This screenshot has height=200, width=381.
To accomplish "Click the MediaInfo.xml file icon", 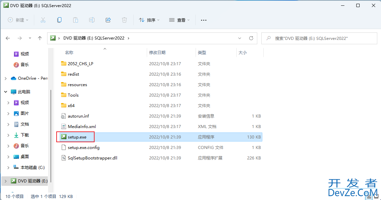I will [x=63, y=126].
